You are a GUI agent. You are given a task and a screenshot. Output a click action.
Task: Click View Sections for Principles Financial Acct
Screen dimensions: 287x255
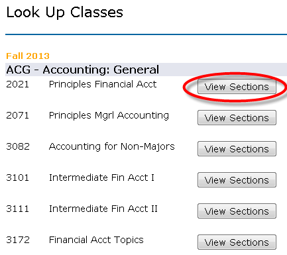(x=237, y=87)
